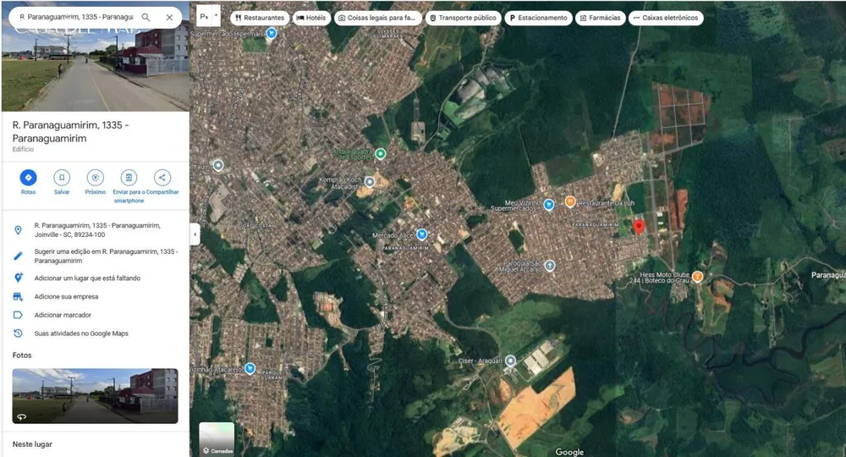This screenshot has height=457, width=846.
Task: Click the red location pin on map
Action: pos(639,227)
